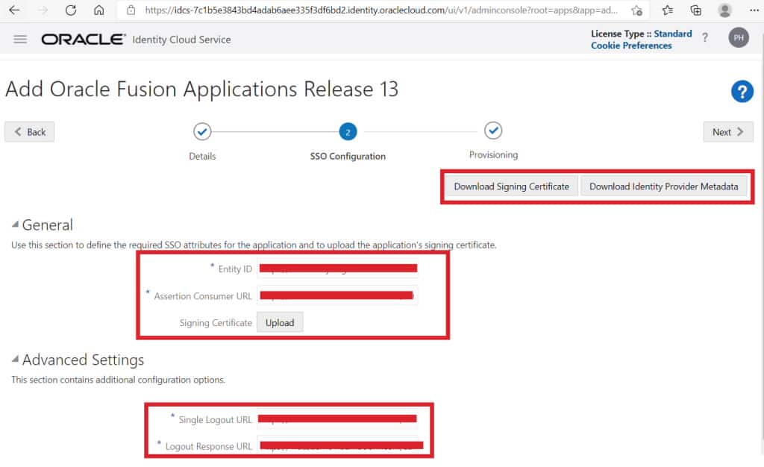This screenshot has height=467, width=764.
Task: Click the License Type help question mark
Action: tap(704, 37)
